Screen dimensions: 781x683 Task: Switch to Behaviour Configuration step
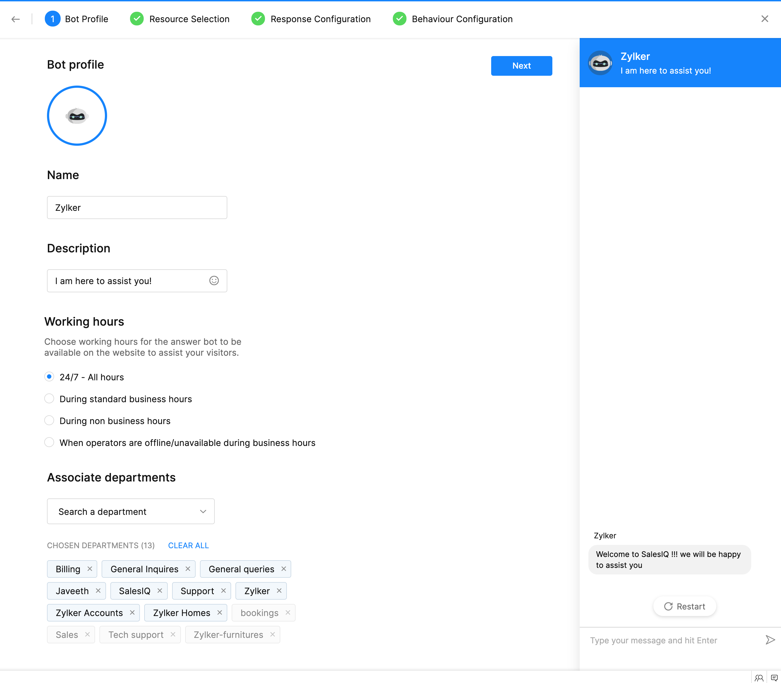coord(452,19)
